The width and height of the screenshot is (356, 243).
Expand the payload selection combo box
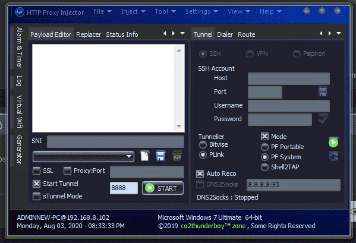pos(84,156)
